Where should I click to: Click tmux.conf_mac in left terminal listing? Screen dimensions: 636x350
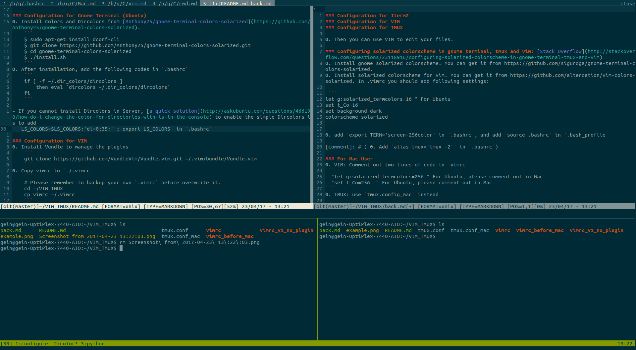(x=181, y=236)
